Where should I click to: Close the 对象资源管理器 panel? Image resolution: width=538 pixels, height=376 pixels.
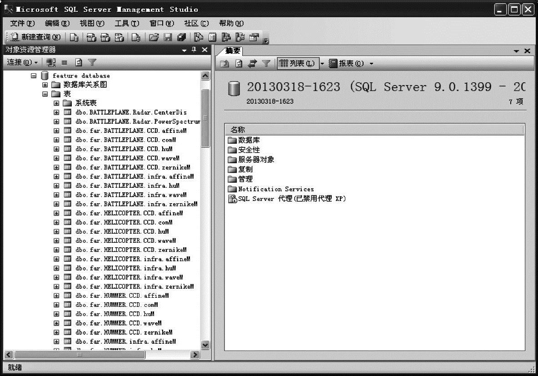tap(205, 50)
